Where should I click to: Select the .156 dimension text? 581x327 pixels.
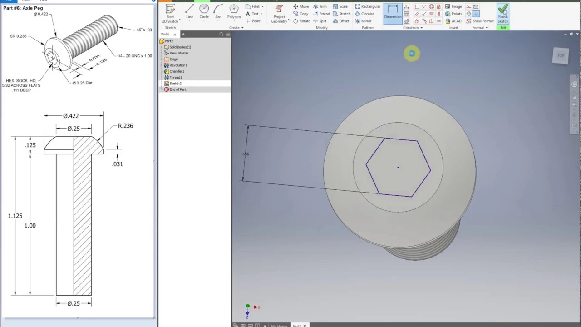pyautogui.click(x=246, y=154)
